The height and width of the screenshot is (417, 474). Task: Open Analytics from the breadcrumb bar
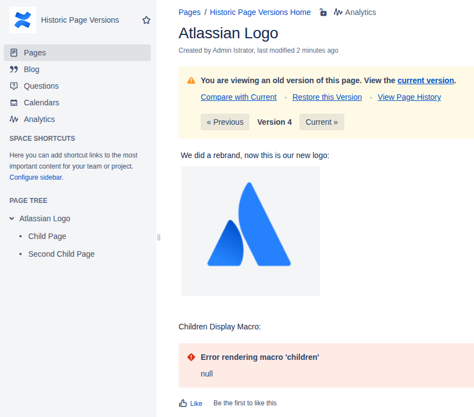(x=355, y=12)
